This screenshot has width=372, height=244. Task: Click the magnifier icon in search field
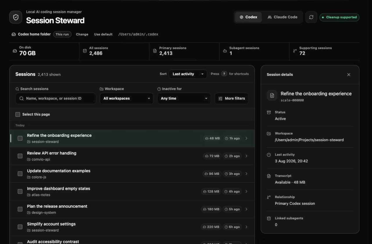[x=22, y=98]
